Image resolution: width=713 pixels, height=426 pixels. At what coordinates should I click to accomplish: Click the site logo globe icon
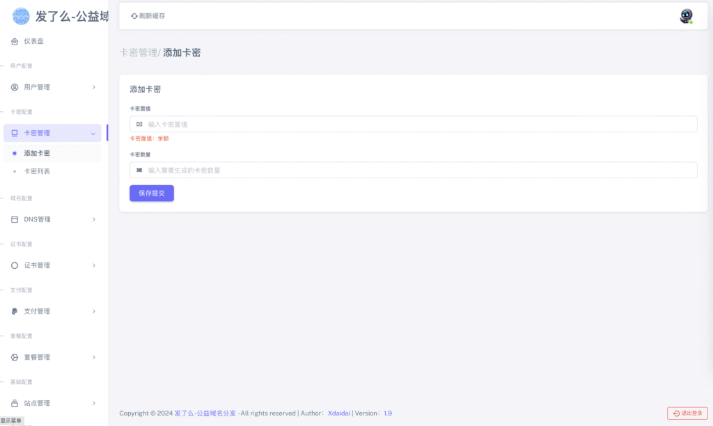pyautogui.click(x=21, y=17)
